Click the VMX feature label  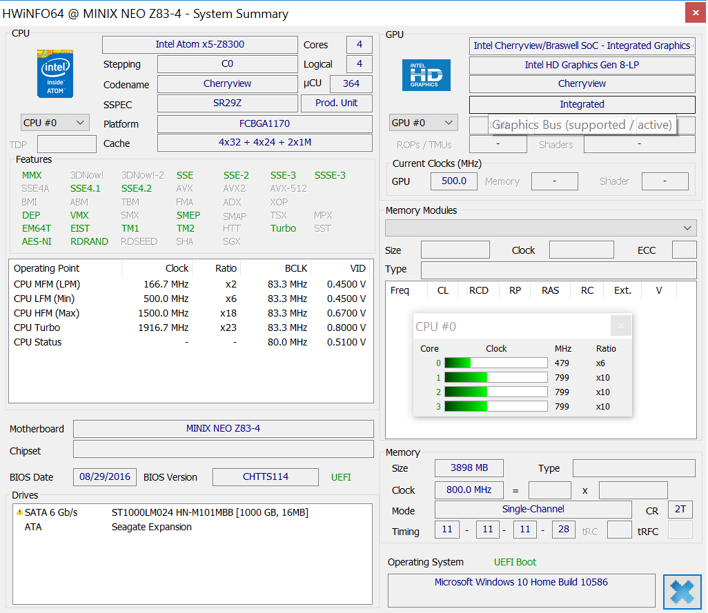(x=79, y=215)
